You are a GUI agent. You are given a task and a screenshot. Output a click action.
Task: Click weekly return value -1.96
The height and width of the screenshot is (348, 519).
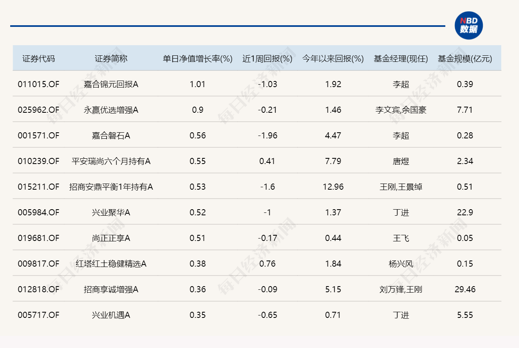[x=267, y=136]
